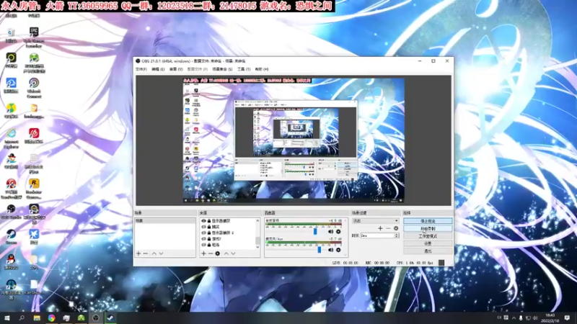The height and width of the screenshot is (324, 577).
Task: Open the 查看(V) menu
Action: [176, 69]
